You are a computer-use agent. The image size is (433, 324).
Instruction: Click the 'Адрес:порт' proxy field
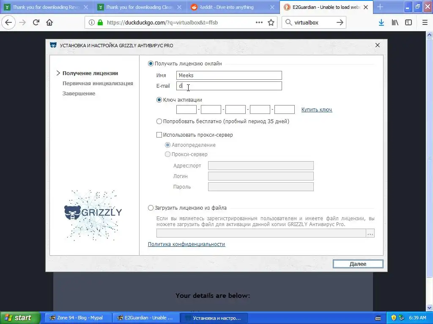(x=260, y=165)
